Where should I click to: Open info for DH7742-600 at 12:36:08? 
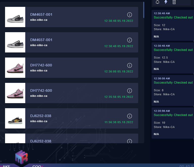130,65
